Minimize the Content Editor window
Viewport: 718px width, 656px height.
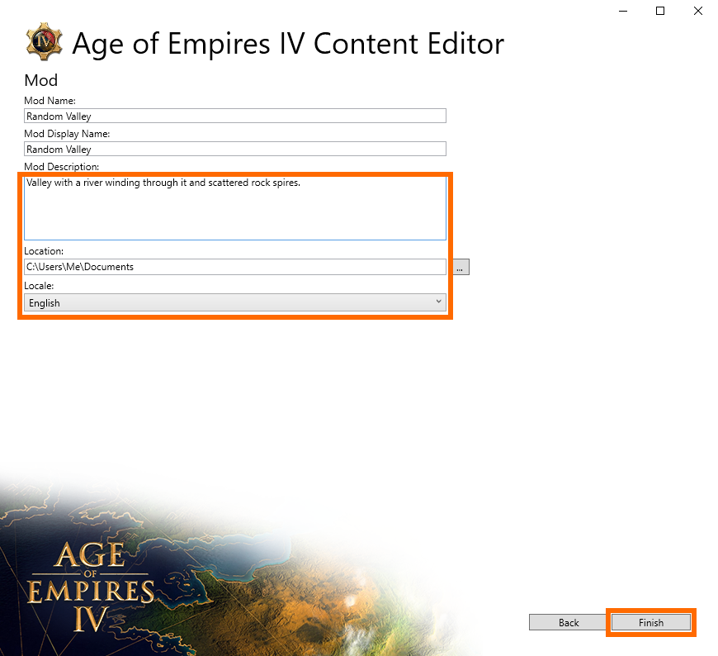623,11
